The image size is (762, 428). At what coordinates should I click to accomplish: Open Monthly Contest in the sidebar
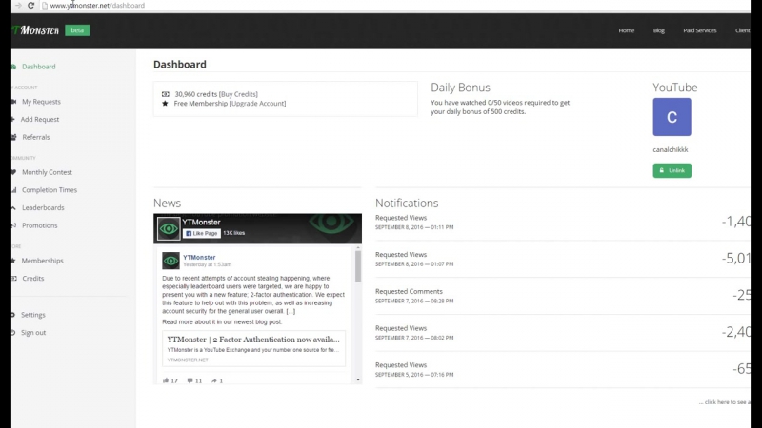(47, 172)
